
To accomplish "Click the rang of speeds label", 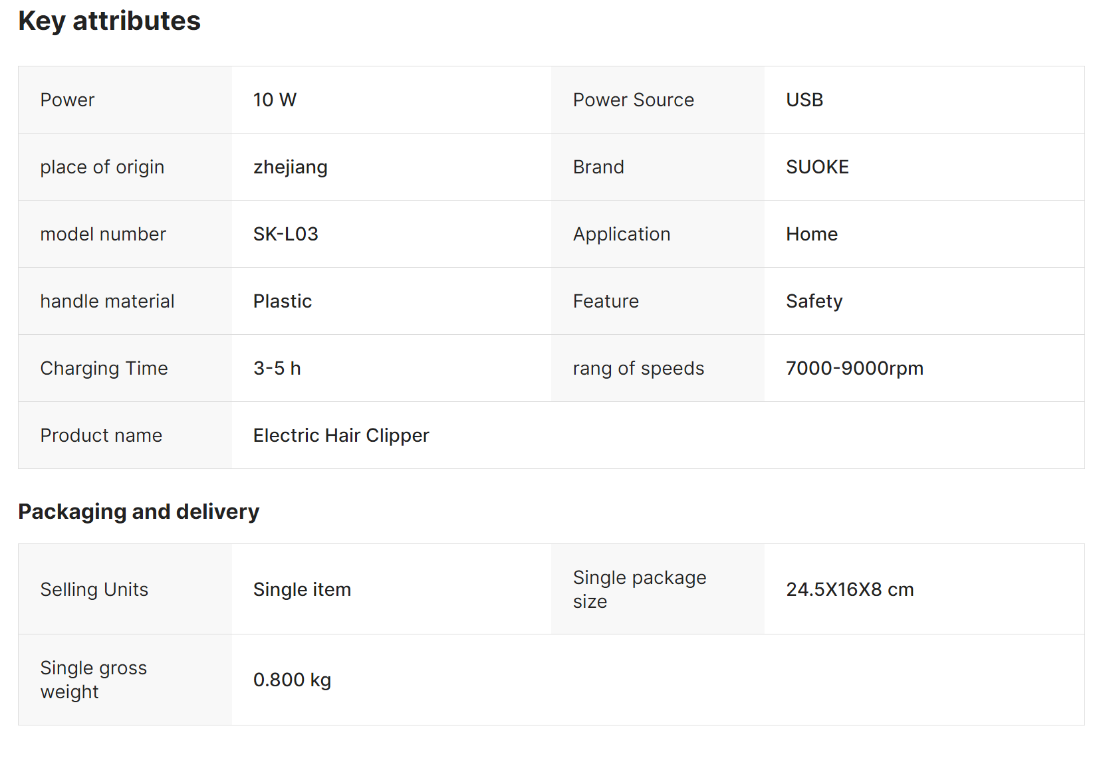I will (x=638, y=368).
